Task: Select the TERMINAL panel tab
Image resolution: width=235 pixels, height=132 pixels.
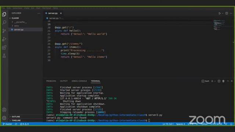Action: click(x=95, y=81)
